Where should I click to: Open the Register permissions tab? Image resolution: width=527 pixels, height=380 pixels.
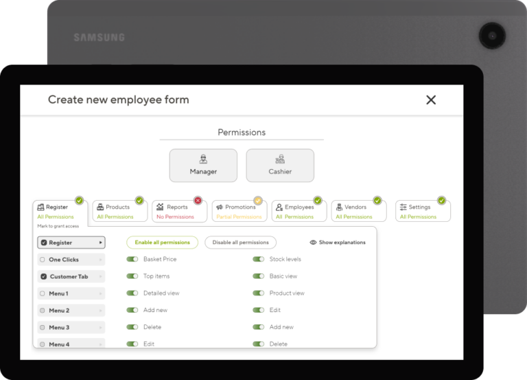[57, 207]
